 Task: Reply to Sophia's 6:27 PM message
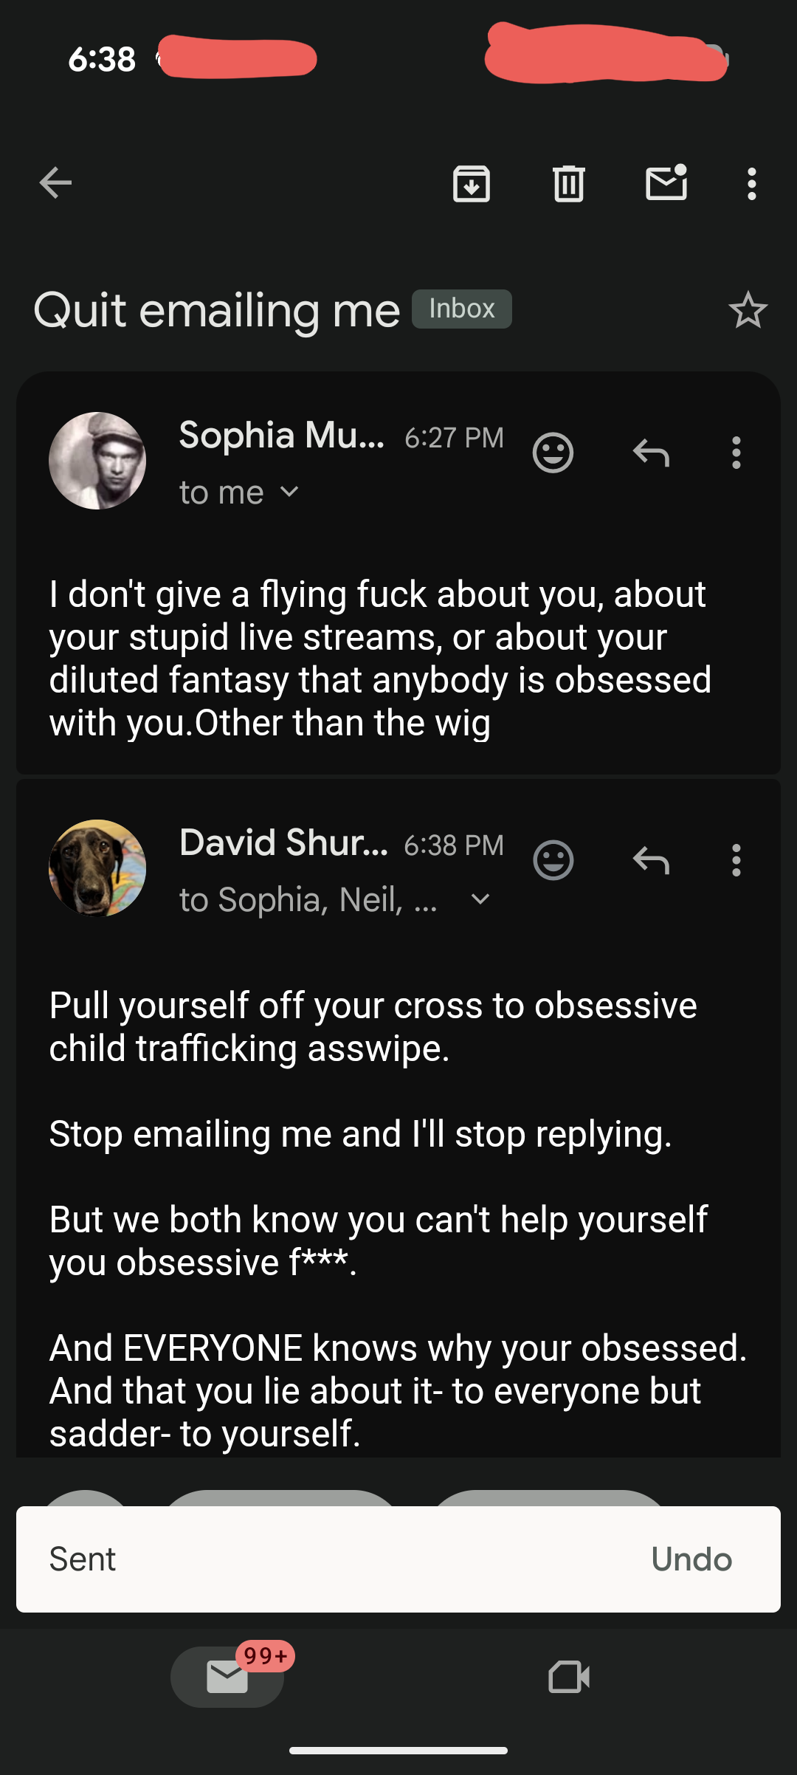coord(651,453)
